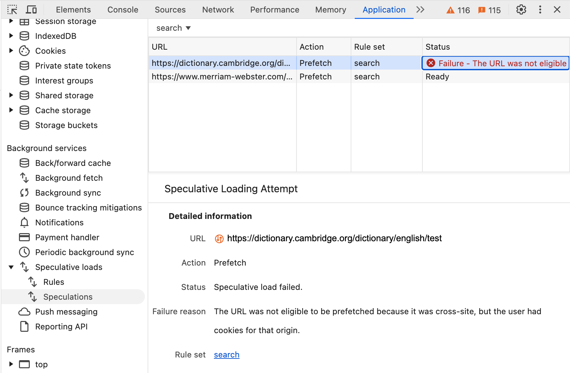This screenshot has width=570, height=373.
Task: Select Push messaging in Background services
Action: (66, 312)
